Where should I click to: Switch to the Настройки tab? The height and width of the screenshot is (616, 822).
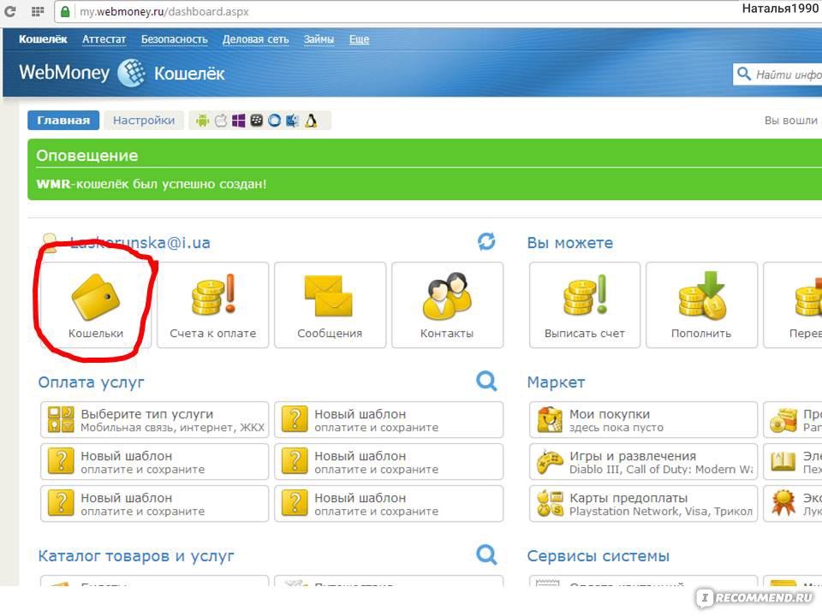pos(144,121)
